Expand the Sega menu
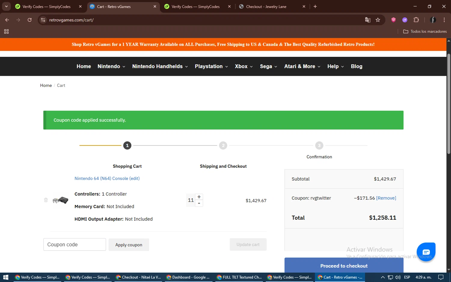The image size is (451, 282). click(x=268, y=66)
